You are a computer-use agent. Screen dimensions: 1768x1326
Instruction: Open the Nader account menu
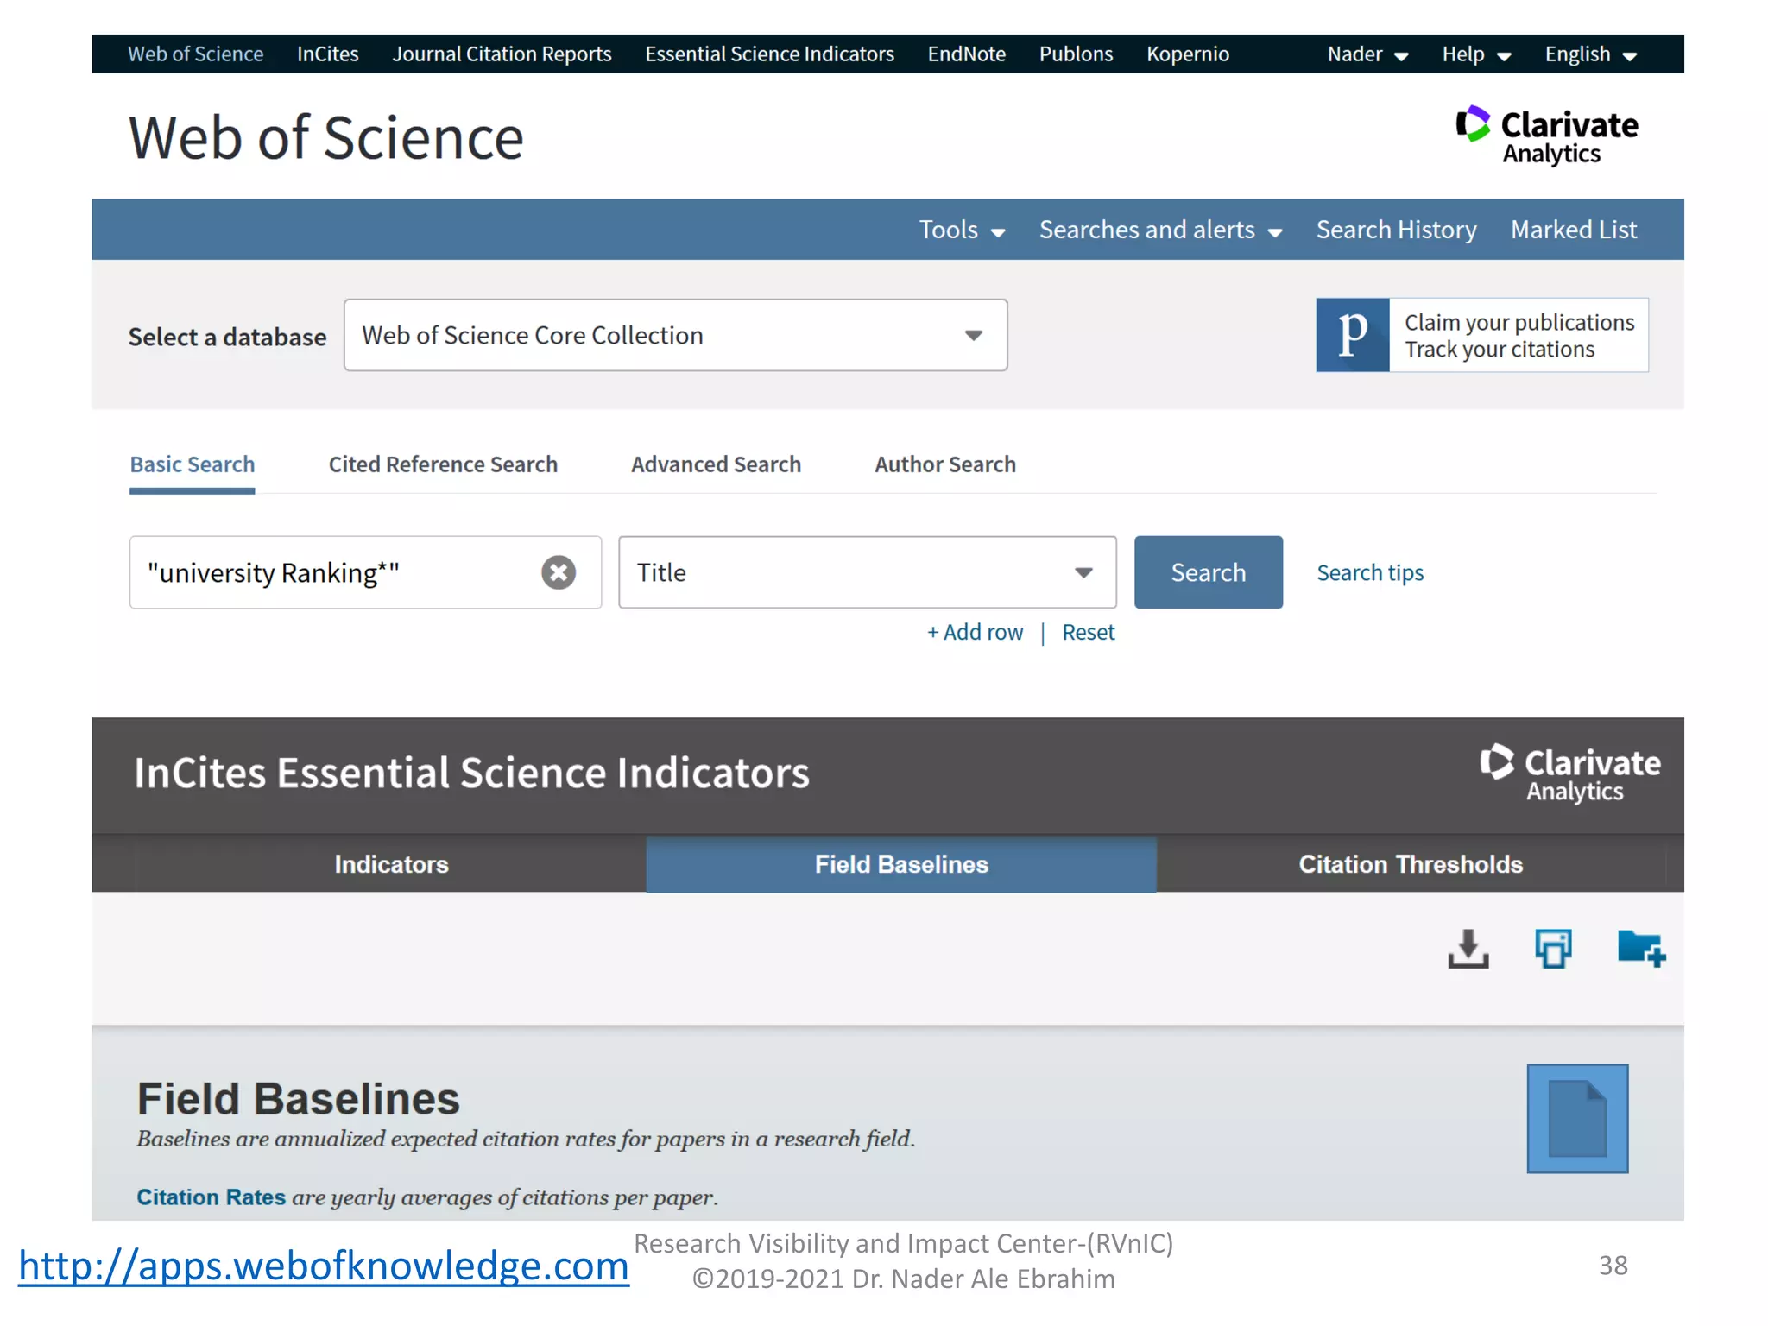pyautogui.click(x=1367, y=54)
